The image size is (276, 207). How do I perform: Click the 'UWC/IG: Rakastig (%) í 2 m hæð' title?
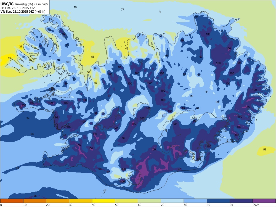click(24, 4)
